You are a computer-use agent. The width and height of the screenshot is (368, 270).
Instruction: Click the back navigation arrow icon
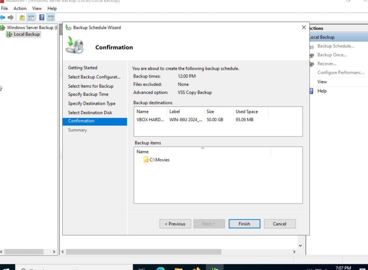pyautogui.click(x=3, y=17)
